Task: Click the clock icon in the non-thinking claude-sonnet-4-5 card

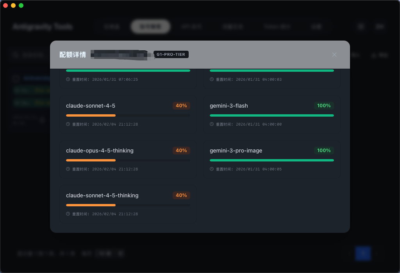Action: pyautogui.click(x=68, y=124)
